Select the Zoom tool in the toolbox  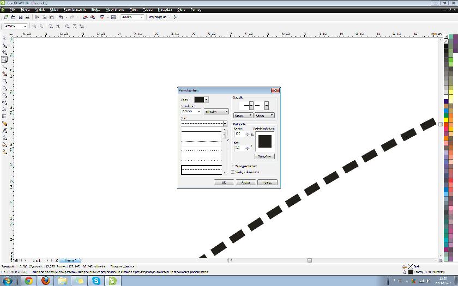click(4, 59)
